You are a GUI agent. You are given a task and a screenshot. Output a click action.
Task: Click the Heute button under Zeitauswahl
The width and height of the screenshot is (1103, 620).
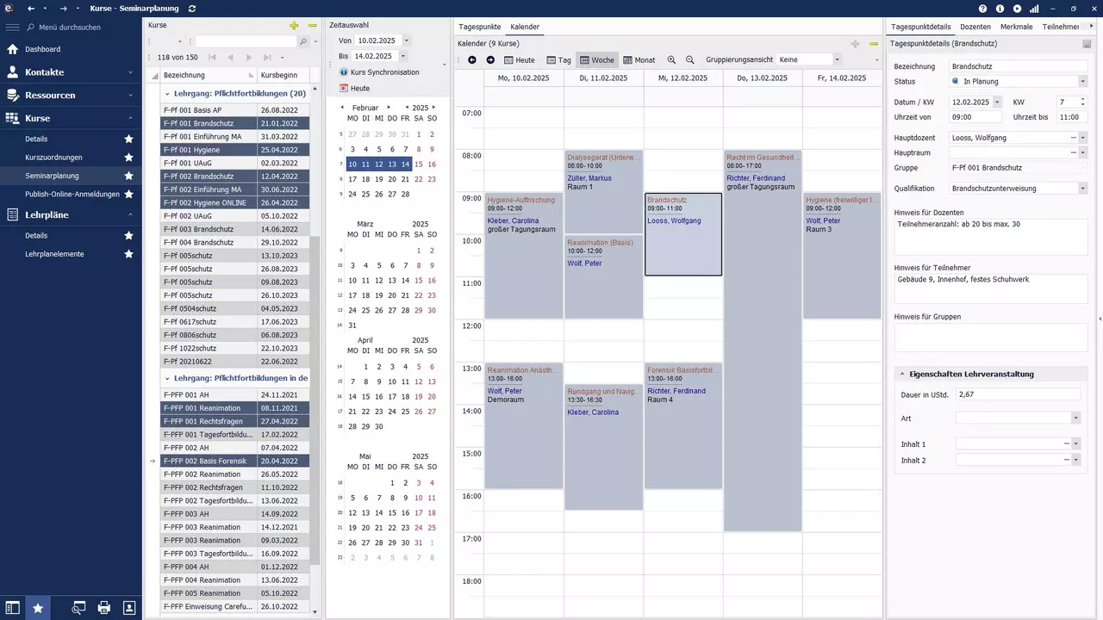[x=355, y=88]
